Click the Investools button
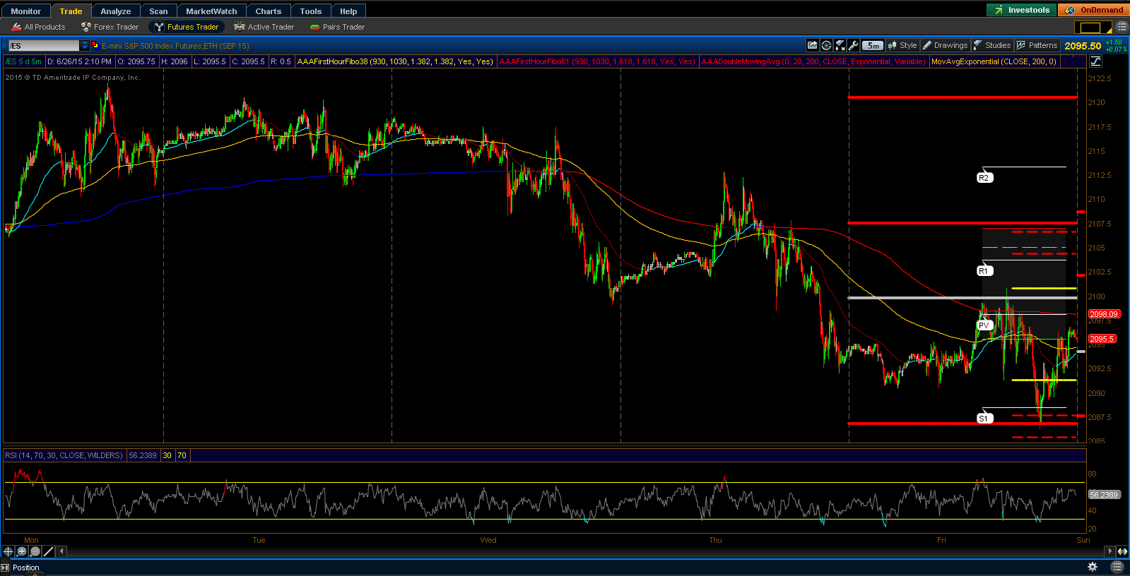This screenshot has width=1130, height=576. pos(1022,10)
